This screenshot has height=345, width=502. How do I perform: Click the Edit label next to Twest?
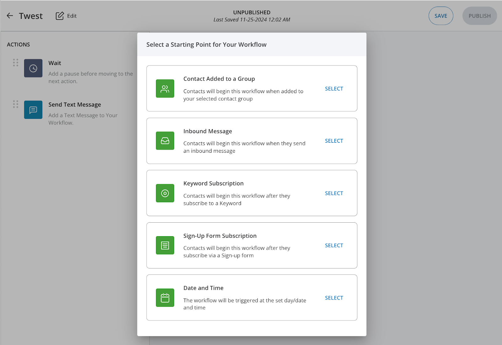pyautogui.click(x=72, y=16)
